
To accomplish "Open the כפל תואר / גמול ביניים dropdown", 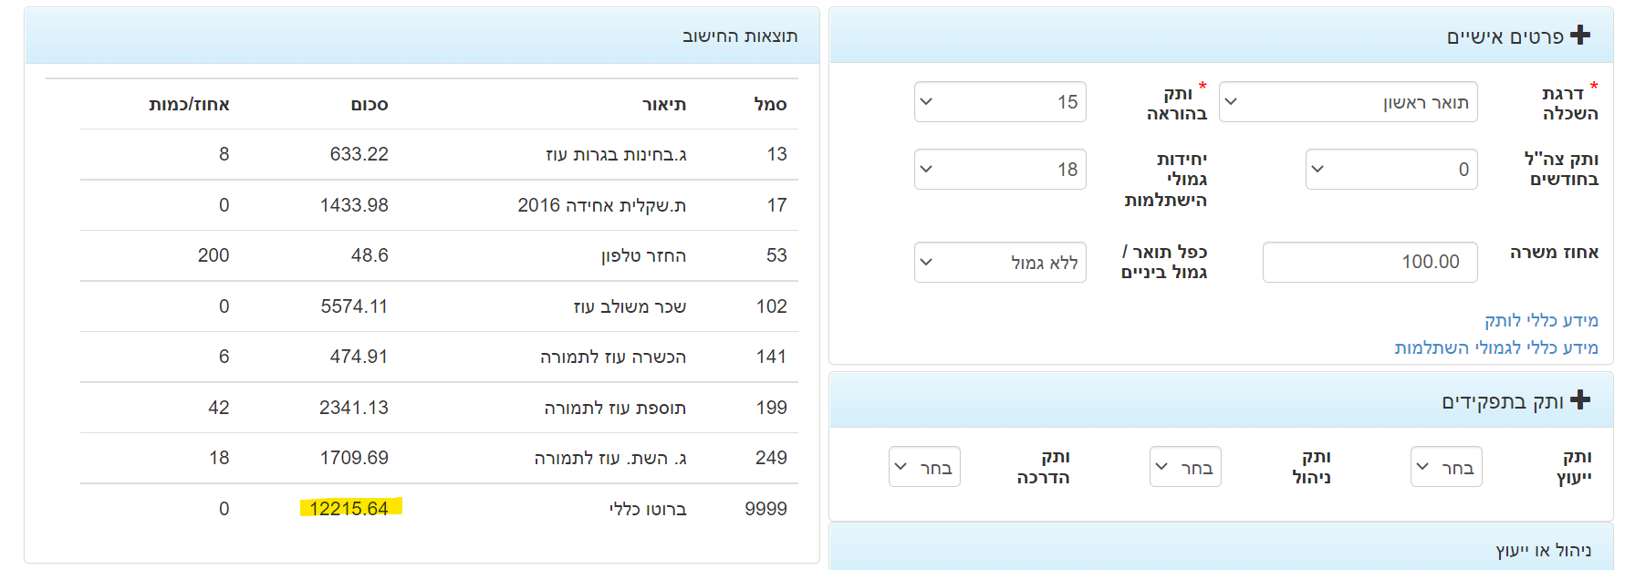I will [x=1000, y=263].
